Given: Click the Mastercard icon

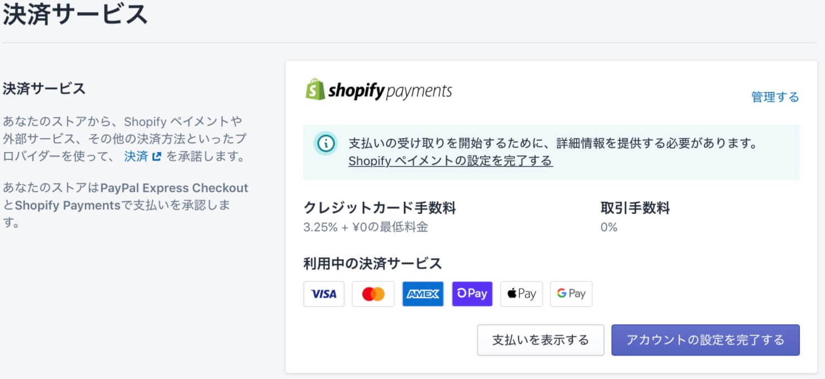Looking at the screenshot, I should (373, 294).
